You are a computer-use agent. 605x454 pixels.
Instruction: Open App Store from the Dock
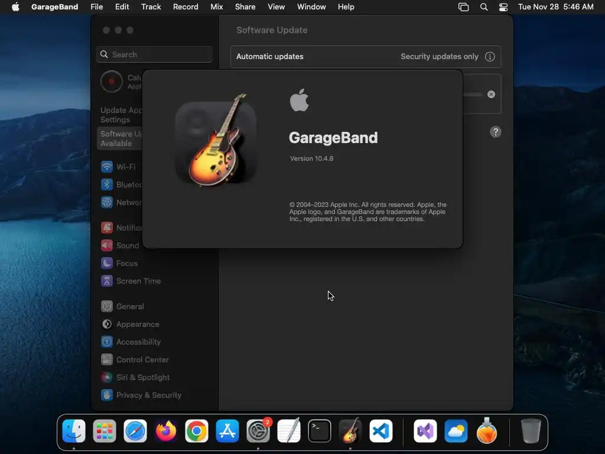click(227, 431)
